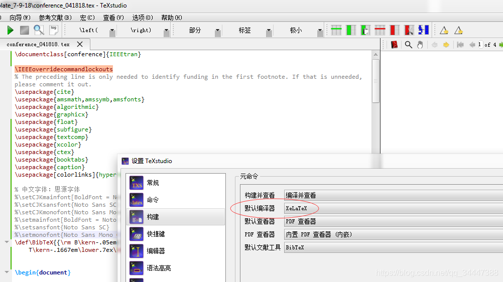This screenshot has height=282, width=503.
Task: Click the add table row icon
Action: pyautogui.click(x=336, y=30)
